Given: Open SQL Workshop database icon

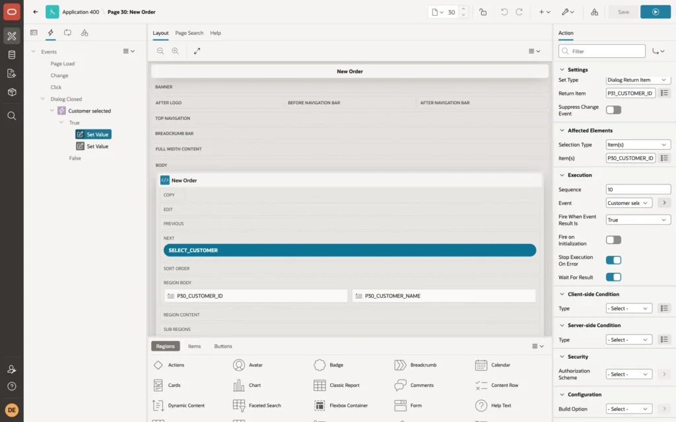Looking at the screenshot, I should tap(12, 55).
